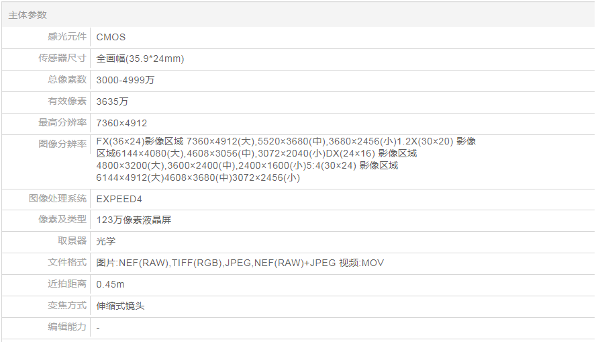Image resolution: width=598 pixels, height=342 pixels.
Task: Click the 主体参数 section header
Action: tap(28, 15)
